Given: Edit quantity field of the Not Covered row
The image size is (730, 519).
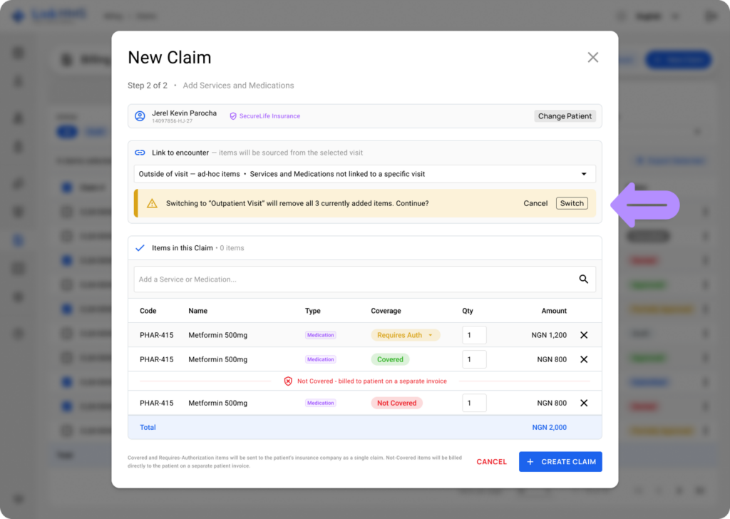Looking at the screenshot, I should coord(474,403).
